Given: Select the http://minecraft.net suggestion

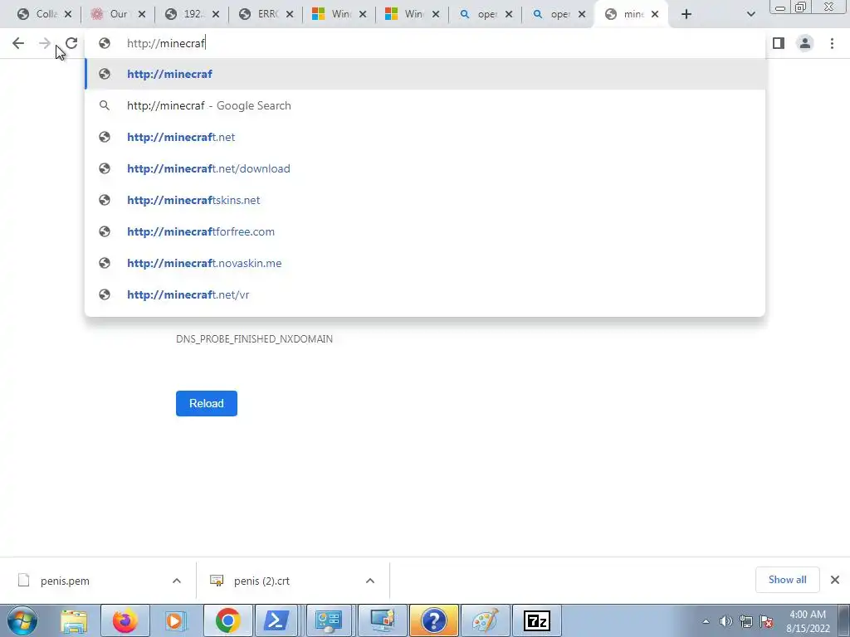Looking at the screenshot, I should (425, 137).
